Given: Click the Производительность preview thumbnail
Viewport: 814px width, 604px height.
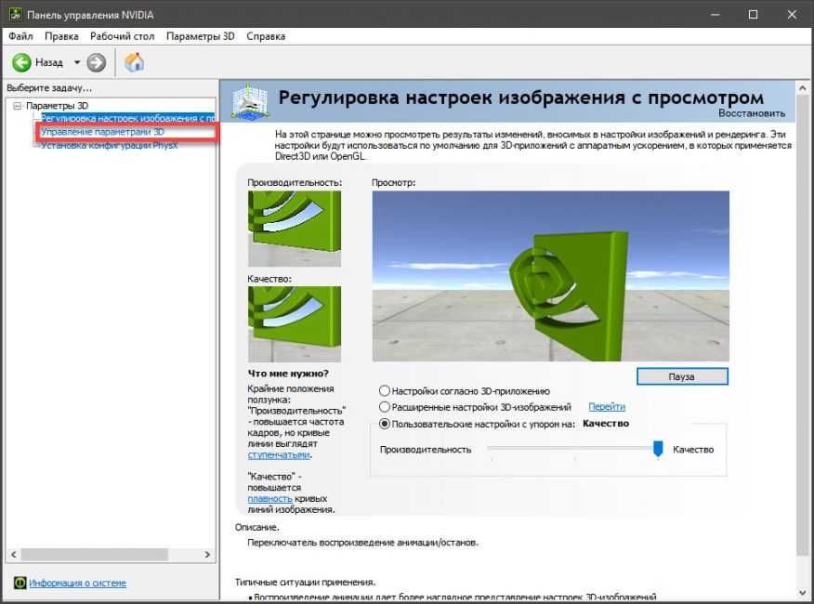Looking at the screenshot, I should coord(294,229).
